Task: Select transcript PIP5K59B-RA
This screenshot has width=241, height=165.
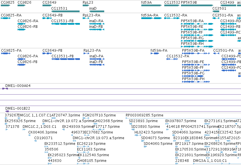Action: point(192,21)
